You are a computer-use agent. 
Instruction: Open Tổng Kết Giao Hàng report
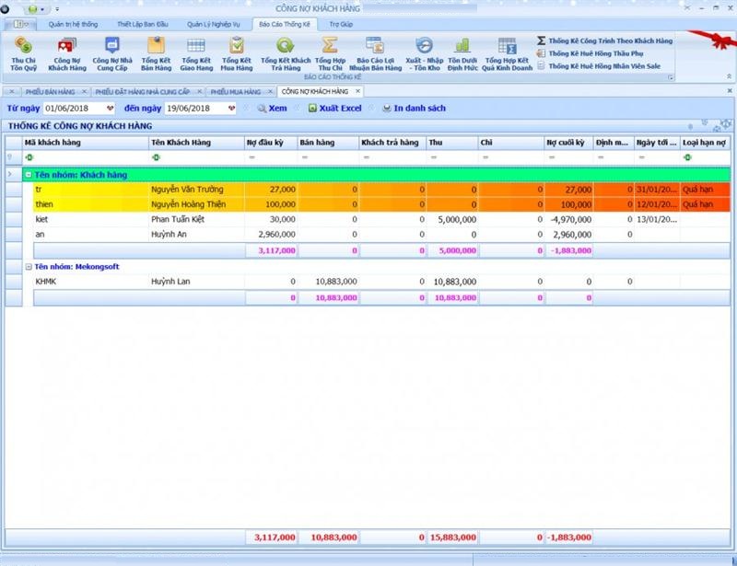[x=196, y=52]
